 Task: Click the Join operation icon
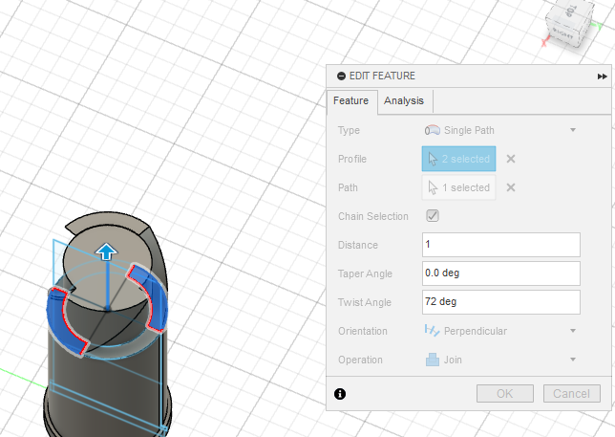[433, 360]
